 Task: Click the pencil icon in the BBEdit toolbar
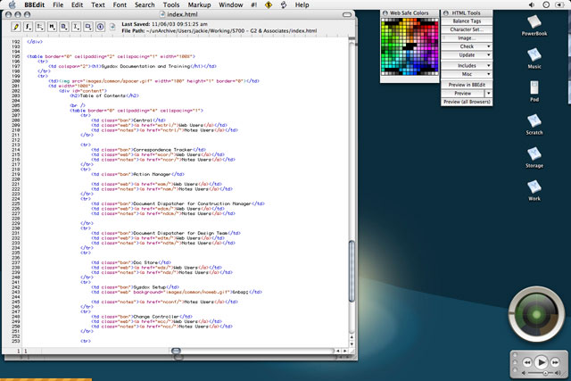tap(16, 28)
